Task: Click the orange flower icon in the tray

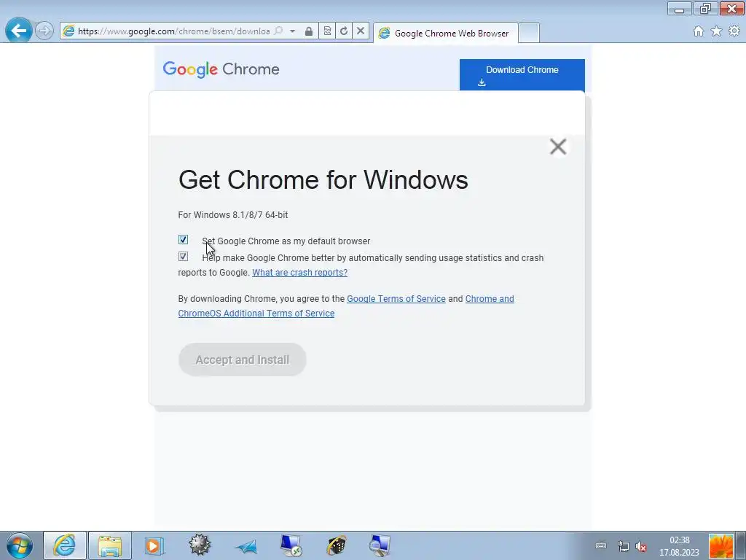Action: (721, 546)
